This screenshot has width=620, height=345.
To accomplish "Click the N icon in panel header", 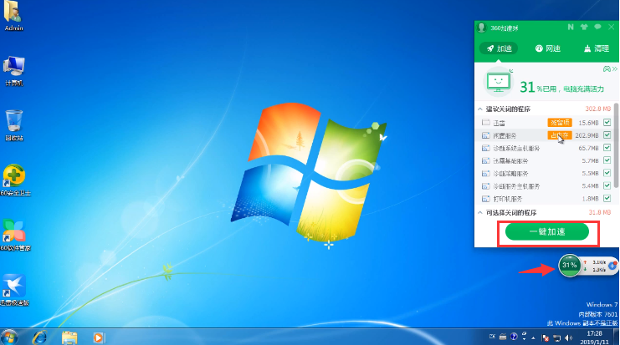I will click(x=571, y=28).
